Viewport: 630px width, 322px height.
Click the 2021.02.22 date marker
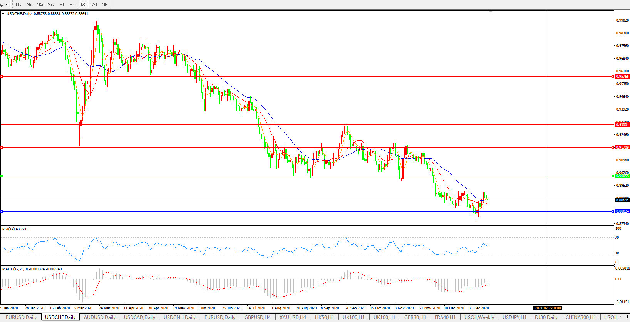click(547, 308)
